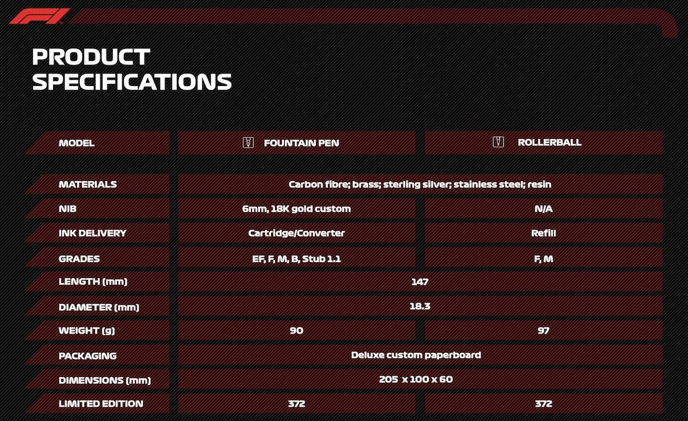Click the rollerball tip icon

click(498, 142)
